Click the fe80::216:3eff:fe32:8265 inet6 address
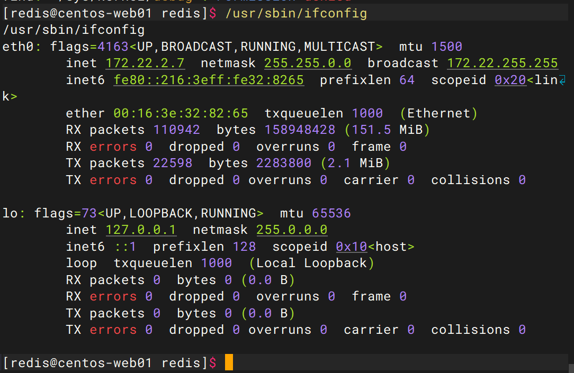This screenshot has height=373, width=574. coord(209,80)
